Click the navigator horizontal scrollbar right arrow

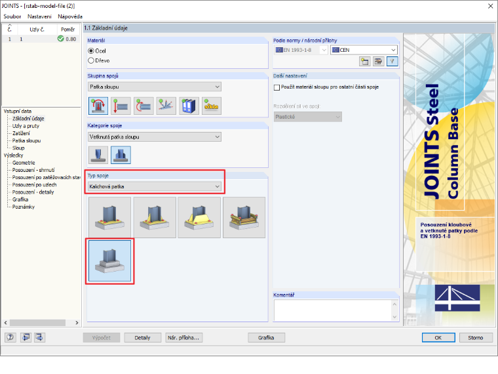pos(77,322)
